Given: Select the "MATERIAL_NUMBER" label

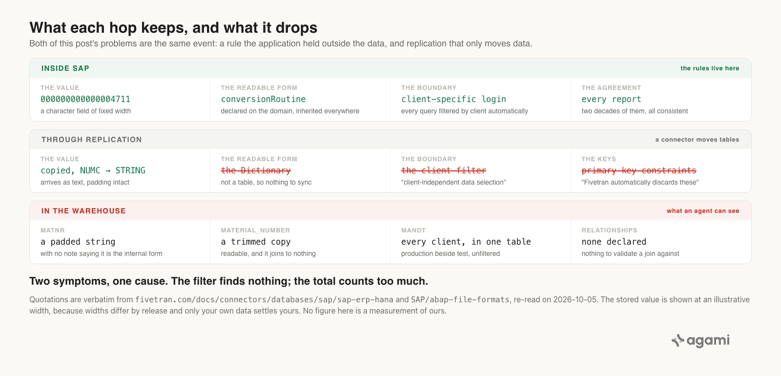Looking at the screenshot, I should [x=255, y=230].
